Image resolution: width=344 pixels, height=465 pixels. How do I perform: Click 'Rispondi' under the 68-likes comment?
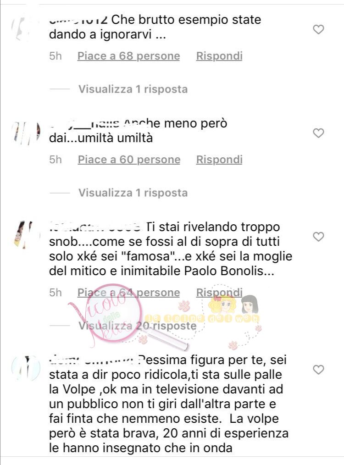(x=219, y=56)
